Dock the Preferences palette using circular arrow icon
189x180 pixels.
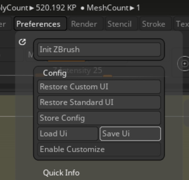pyautogui.click(x=22, y=42)
